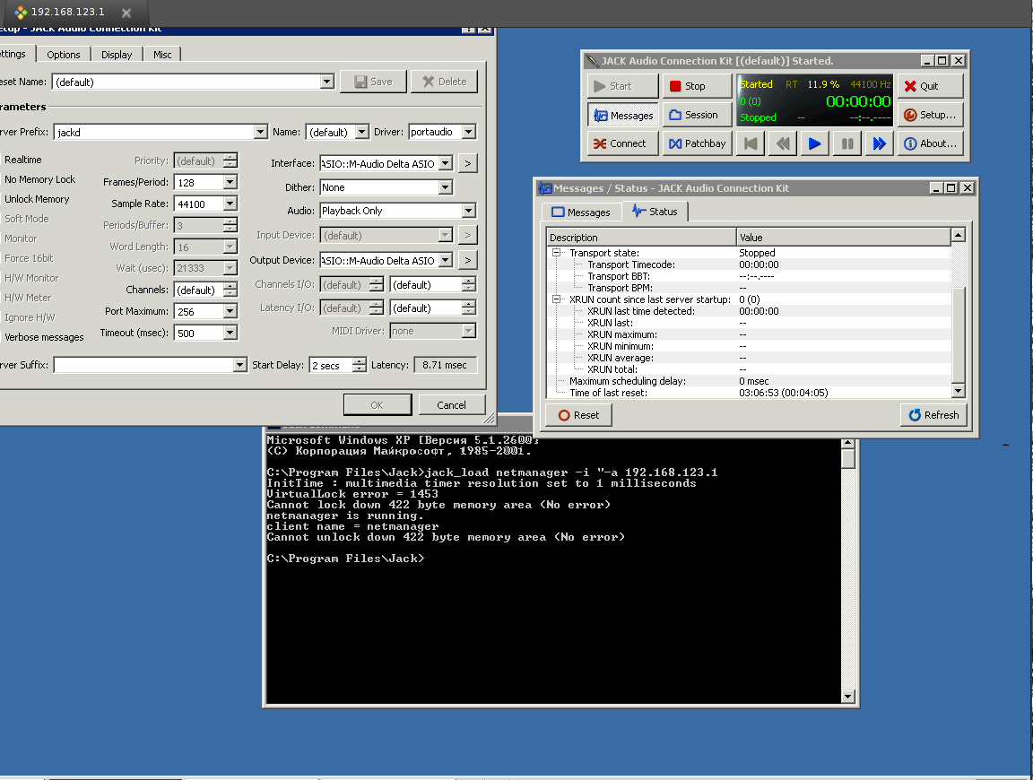The height and width of the screenshot is (780, 1033).
Task: Enable the Verbose messages option
Action: (x=44, y=337)
